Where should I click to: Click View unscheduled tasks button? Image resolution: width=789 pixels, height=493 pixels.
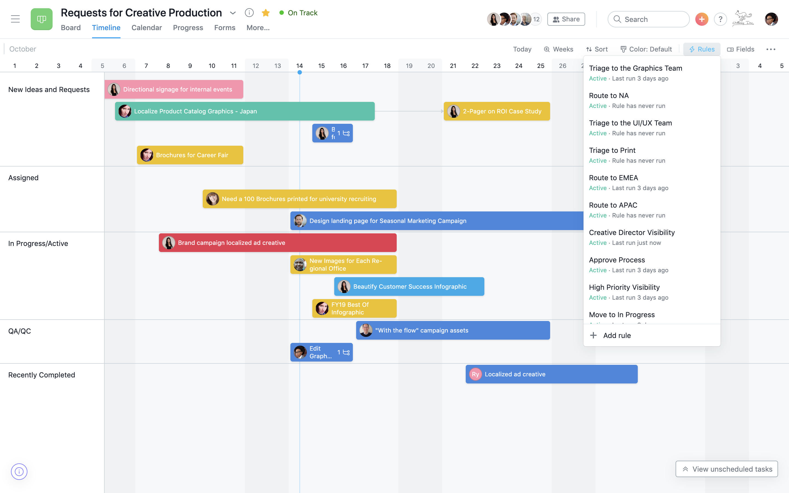pyautogui.click(x=727, y=469)
